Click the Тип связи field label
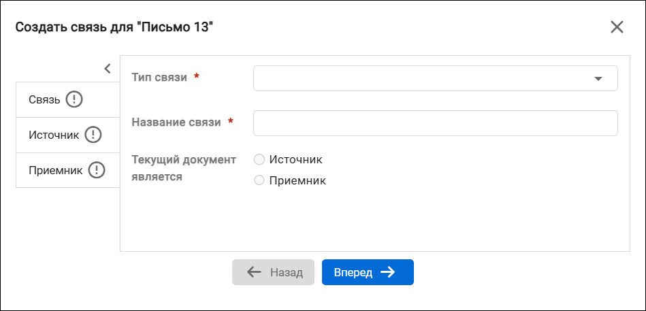 click(x=159, y=77)
